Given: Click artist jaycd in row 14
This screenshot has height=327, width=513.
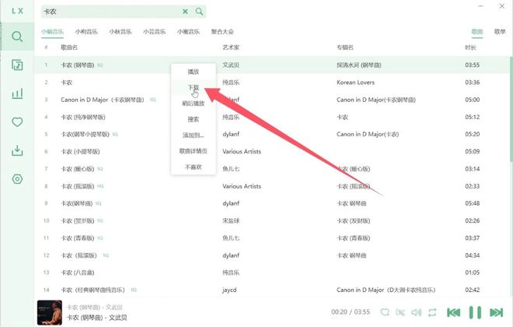Looking at the screenshot, I should (x=229, y=290).
